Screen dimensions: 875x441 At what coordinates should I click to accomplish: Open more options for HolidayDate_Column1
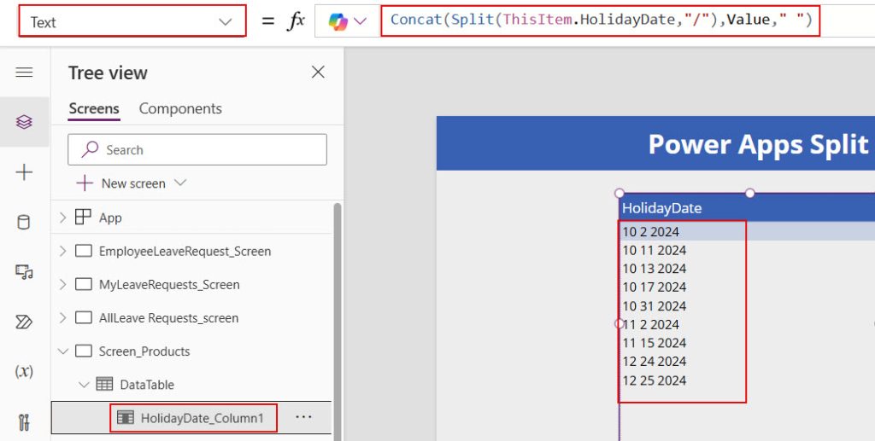tap(303, 417)
